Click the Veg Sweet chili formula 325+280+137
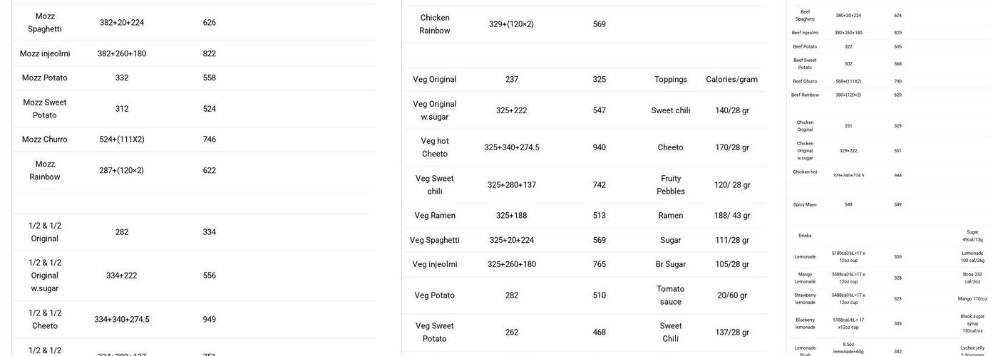This screenshot has height=356, width=998. pyautogui.click(x=512, y=185)
